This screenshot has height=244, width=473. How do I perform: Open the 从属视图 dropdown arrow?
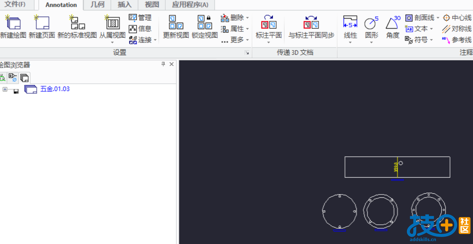coord(112,42)
